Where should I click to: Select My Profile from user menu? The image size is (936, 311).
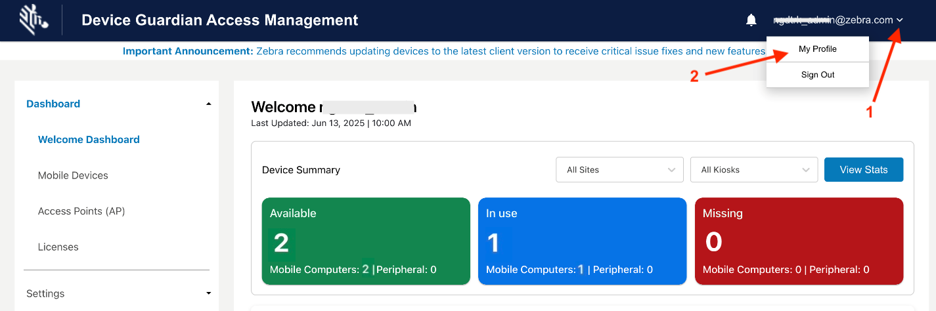click(x=817, y=49)
